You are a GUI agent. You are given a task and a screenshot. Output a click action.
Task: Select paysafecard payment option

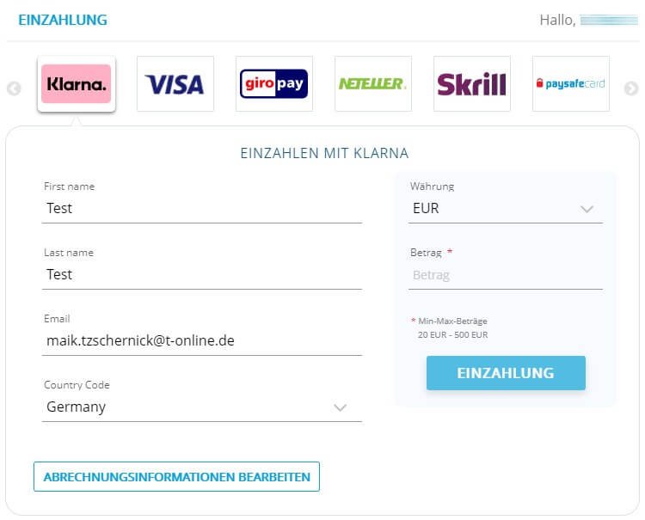point(571,84)
